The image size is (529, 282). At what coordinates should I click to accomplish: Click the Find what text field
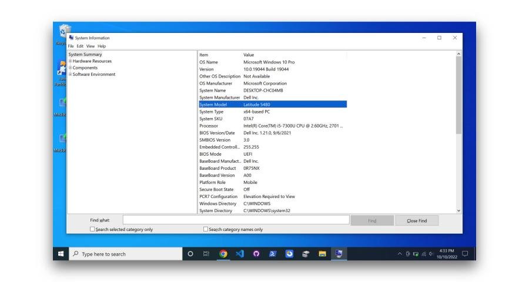236,220
